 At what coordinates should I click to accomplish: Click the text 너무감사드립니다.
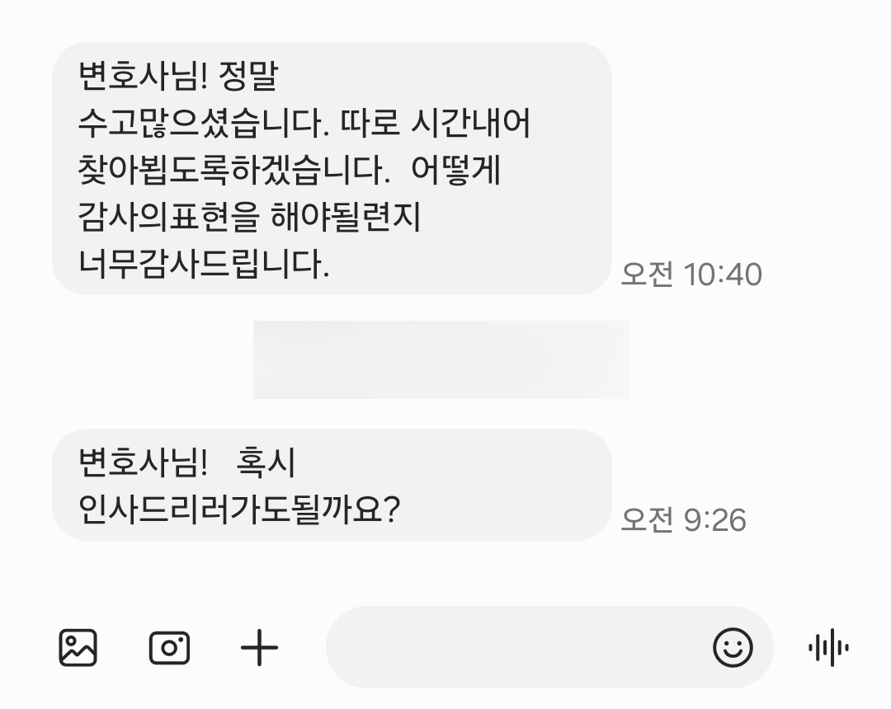click(x=204, y=264)
